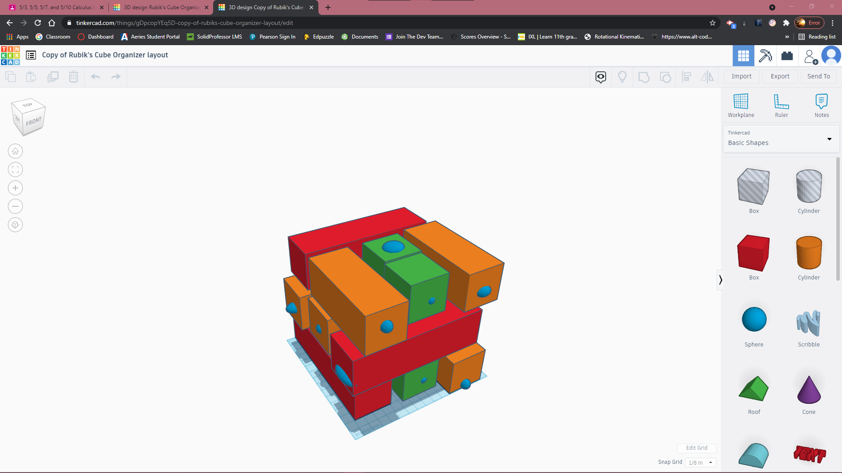Click the Export button
The image size is (842, 473).
coord(780,76)
